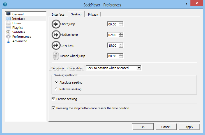Select the Relative seeking radio button
This screenshot has height=135, width=205.
(x=56, y=89)
